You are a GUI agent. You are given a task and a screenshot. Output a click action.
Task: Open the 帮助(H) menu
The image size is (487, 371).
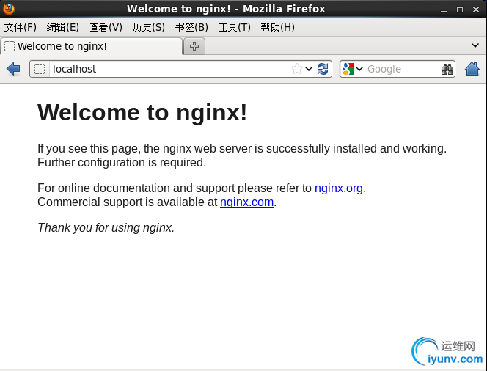click(277, 27)
